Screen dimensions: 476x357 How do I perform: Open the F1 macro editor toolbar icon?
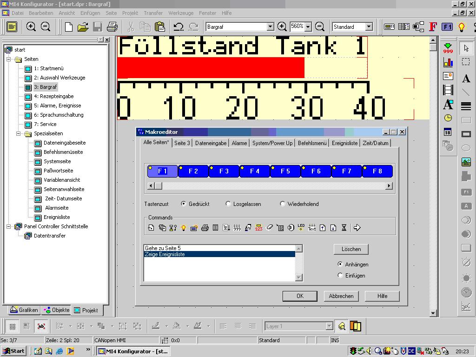click(x=447, y=26)
